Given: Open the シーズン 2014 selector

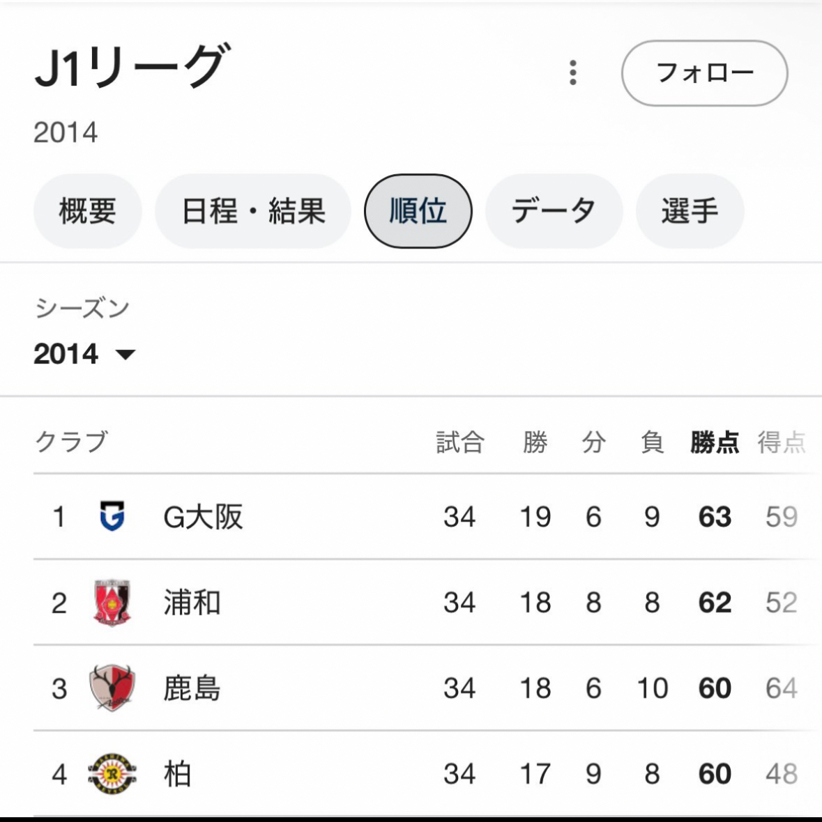Looking at the screenshot, I should point(84,354).
